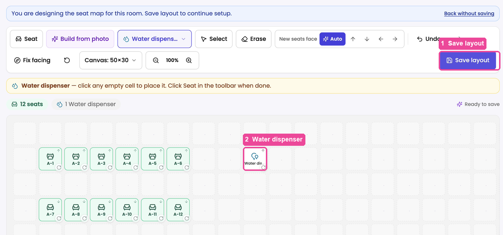503x235 pixels.
Task: Rotate seat A-9 with its rotate icon
Action: click(110, 218)
